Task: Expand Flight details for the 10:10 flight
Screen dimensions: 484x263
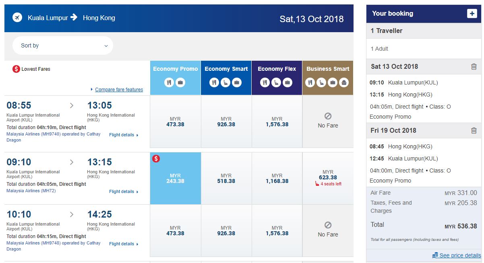Action: click(124, 244)
